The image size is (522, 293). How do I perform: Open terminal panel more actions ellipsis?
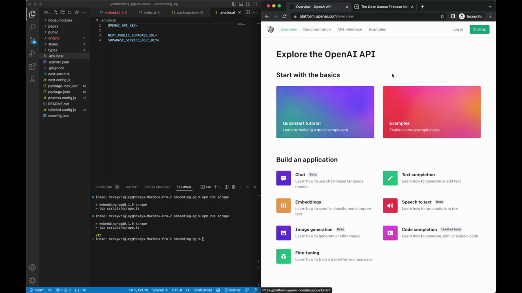[x=240, y=187]
